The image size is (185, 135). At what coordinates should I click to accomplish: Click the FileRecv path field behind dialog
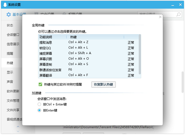click(x=108, y=127)
